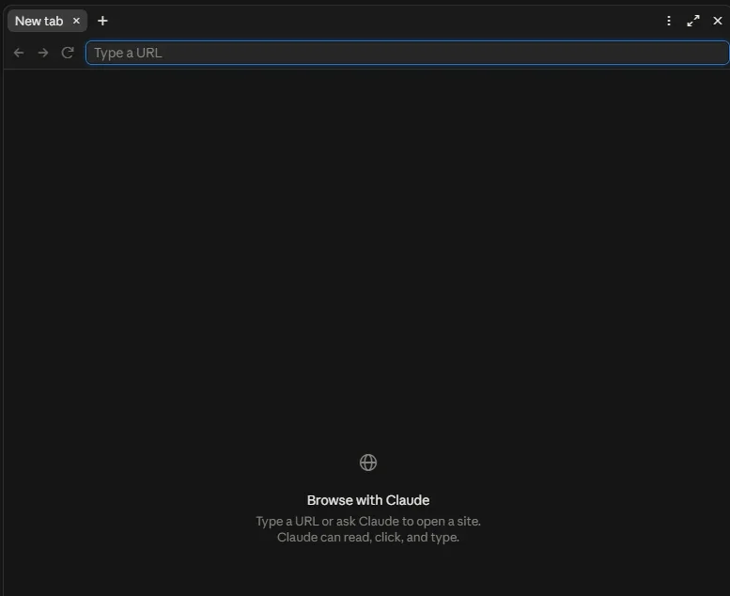Click the Browse with Claude heading
Image resolution: width=730 pixels, height=596 pixels.
367,500
